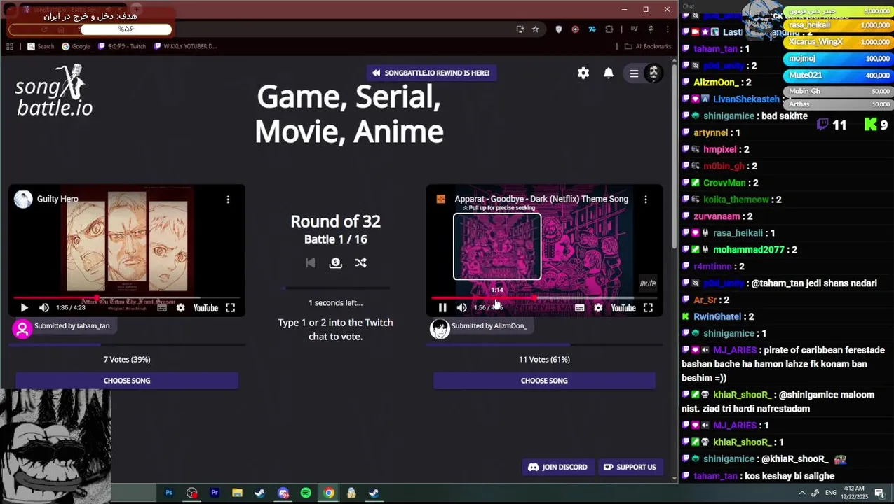Open the browser extensions puzzle icon
The height and width of the screenshot is (504, 894).
609,29
